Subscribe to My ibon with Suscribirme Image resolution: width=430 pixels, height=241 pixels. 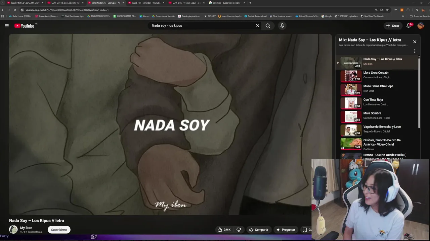click(x=59, y=230)
